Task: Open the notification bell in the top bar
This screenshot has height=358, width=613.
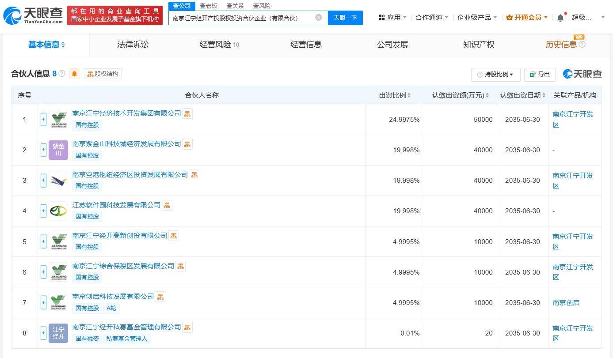Action: tap(560, 18)
